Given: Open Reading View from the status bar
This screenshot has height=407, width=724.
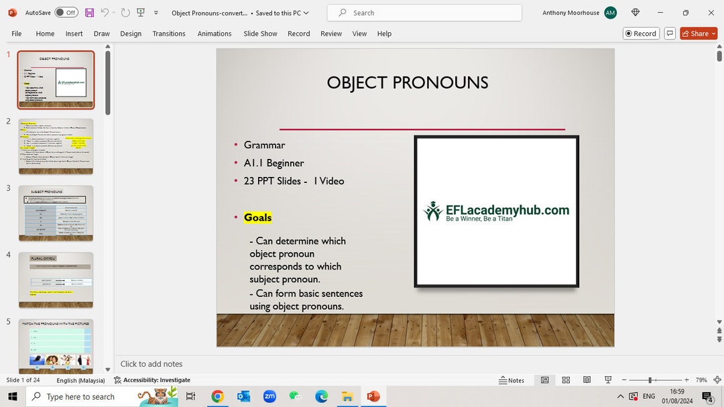Looking at the screenshot, I should tap(587, 380).
